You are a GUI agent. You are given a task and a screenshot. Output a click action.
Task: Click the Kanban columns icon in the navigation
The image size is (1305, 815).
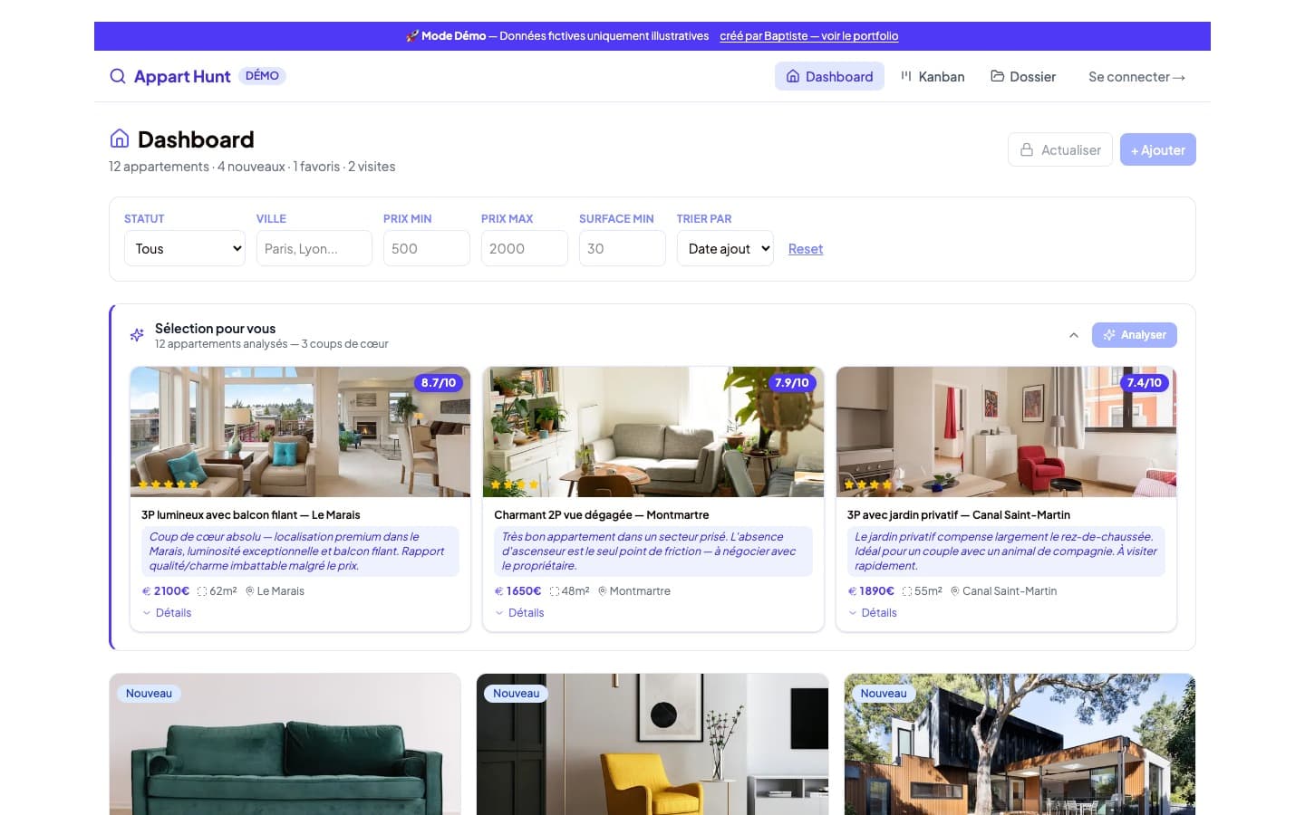905,76
